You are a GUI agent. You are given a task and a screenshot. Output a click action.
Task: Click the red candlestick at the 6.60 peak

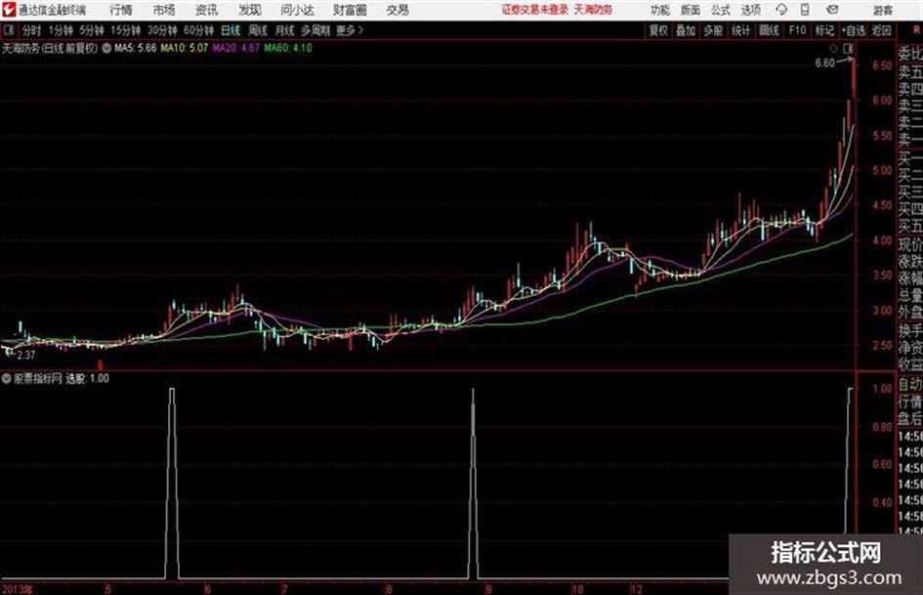tap(853, 78)
